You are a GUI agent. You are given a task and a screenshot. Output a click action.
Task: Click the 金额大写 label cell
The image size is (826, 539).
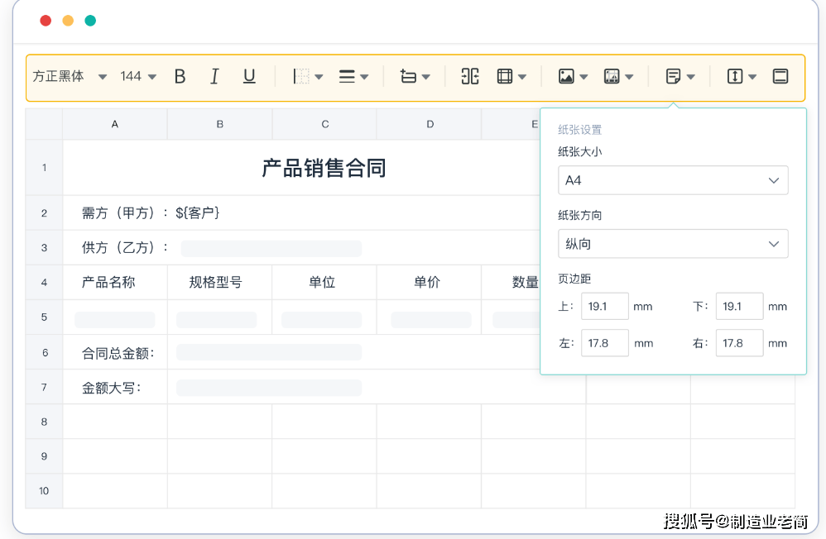coord(115,387)
